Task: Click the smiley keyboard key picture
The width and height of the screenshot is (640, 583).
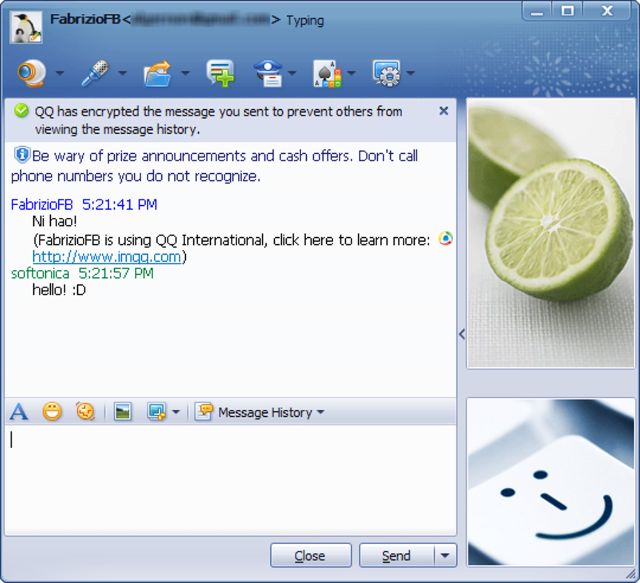Action: tap(551, 482)
